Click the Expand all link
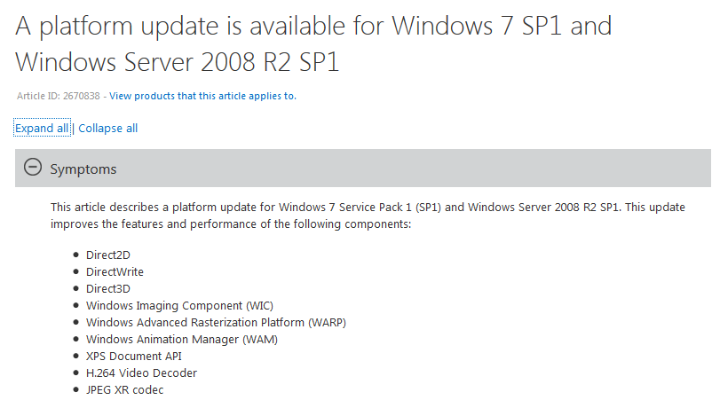720x400 pixels. coord(42,128)
